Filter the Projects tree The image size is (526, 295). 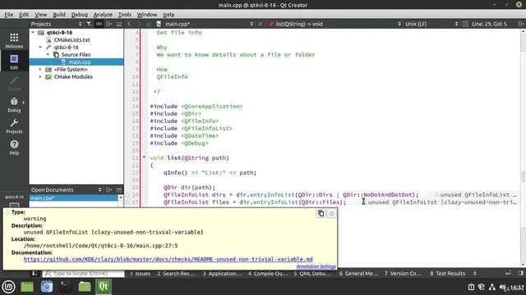pyautogui.click(x=89, y=24)
